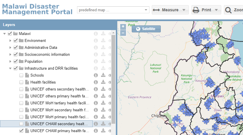Toggle Infrastructure and DRR facilities checkbox

16,68
